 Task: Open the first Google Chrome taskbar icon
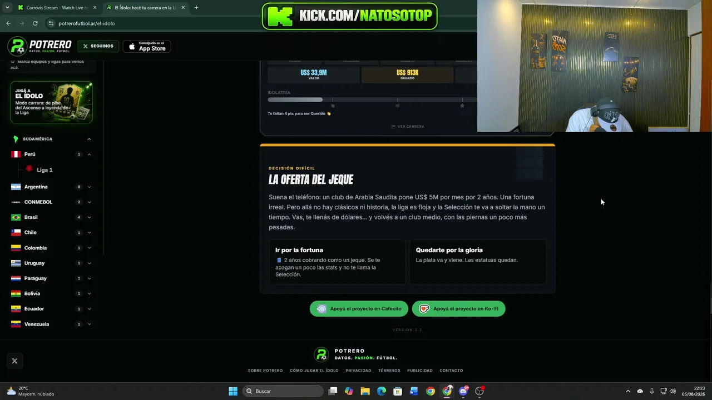coord(431,391)
